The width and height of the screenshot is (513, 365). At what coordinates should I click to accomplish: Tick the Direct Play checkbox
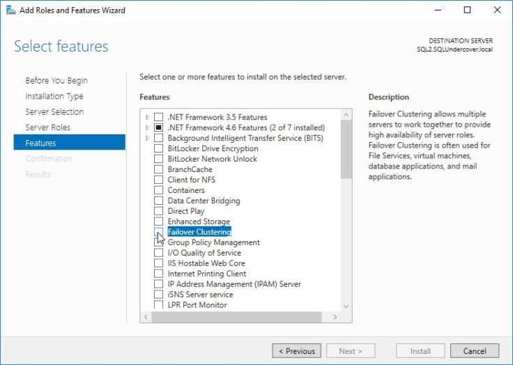[158, 211]
